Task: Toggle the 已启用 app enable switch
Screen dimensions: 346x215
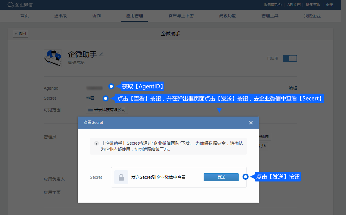Action: [290, 58]
